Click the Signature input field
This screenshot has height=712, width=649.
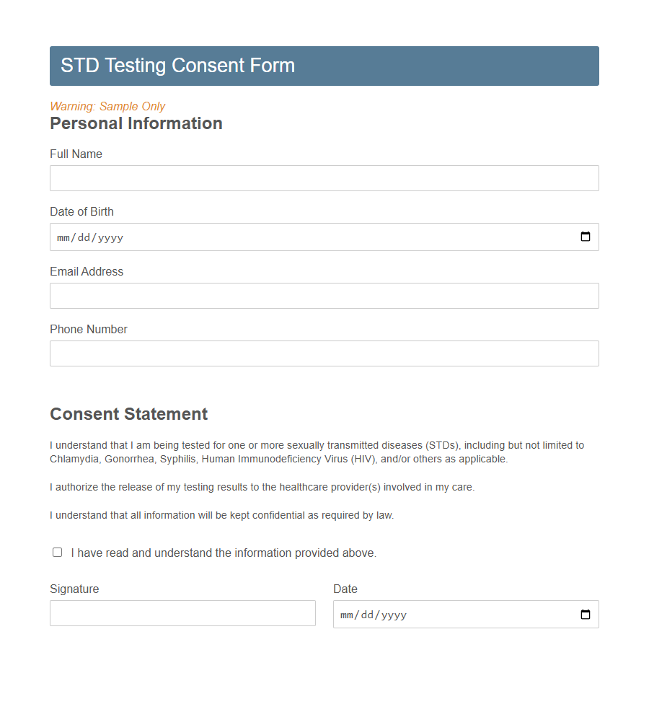(x=182, y=613)
